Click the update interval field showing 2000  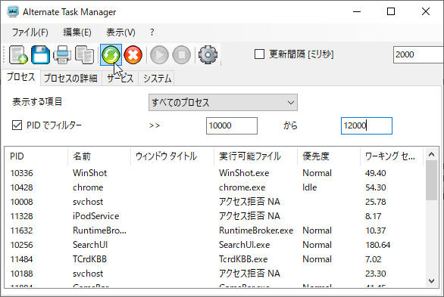point(418,54)
